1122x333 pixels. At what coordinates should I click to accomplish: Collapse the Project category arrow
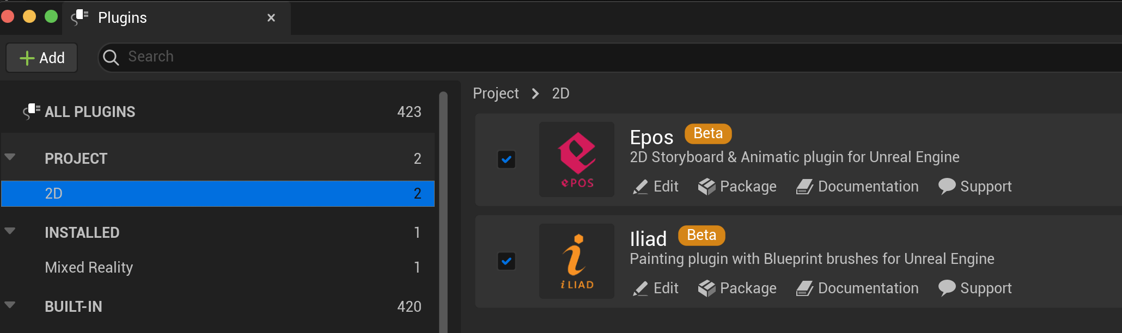[10, 157]
